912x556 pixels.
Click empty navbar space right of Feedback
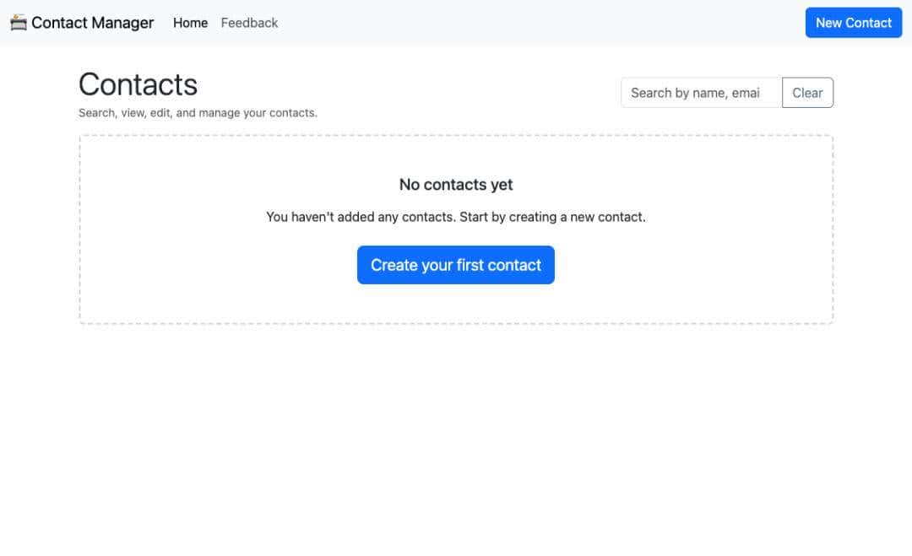[x=540, y=23]
